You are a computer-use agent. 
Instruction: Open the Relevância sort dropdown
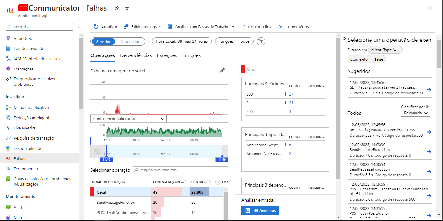(416, 113)
